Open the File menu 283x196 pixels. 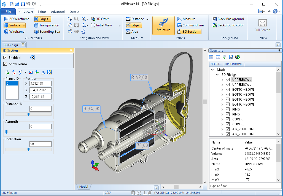click(8, 12)
